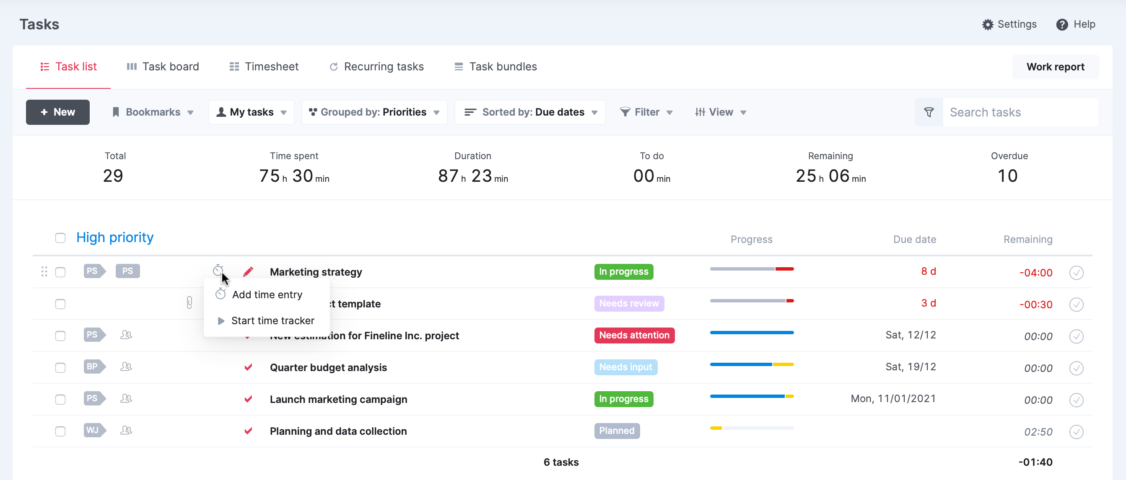This screenshot has width=1126, height=480.
Task: Switch to the Task board tab
Action: click(x=163, y=67)
